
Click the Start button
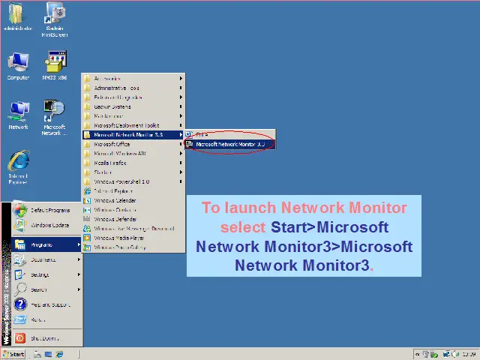point(13,354)
